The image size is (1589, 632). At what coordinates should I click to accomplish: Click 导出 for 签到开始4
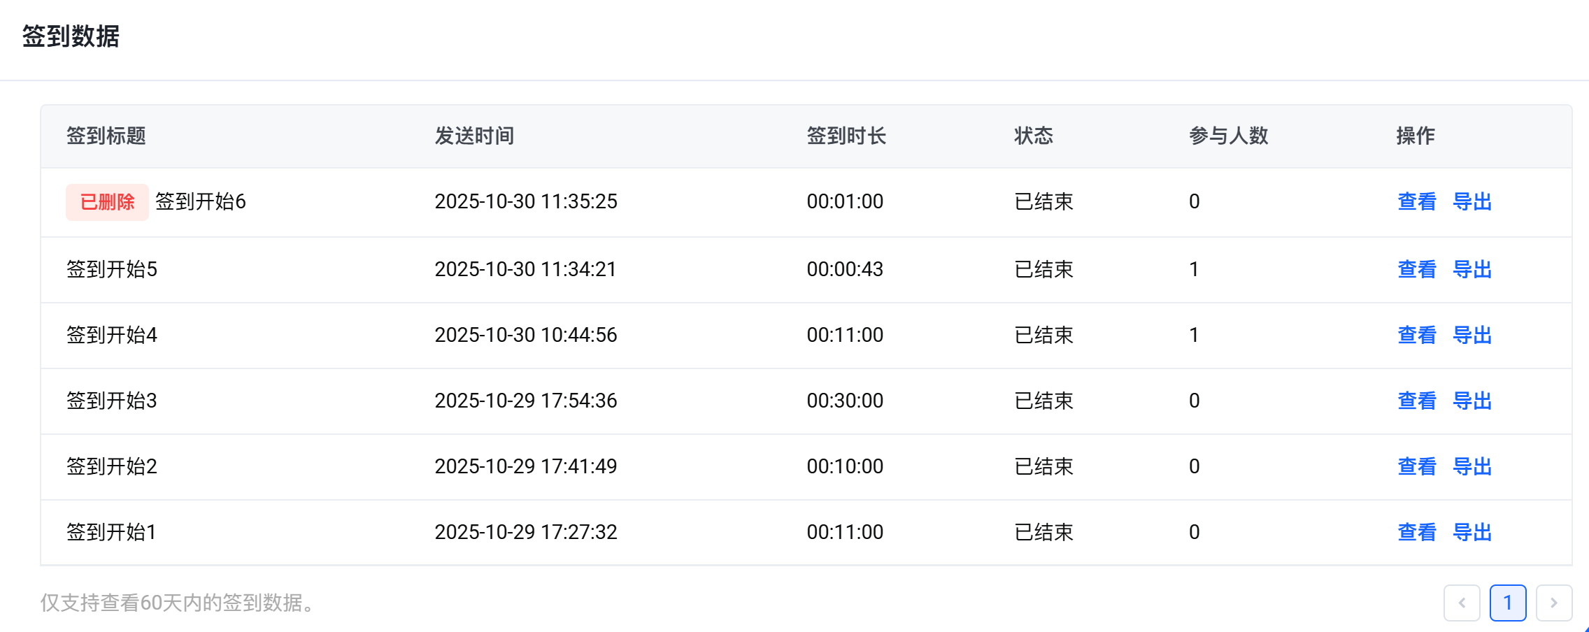point(1472,335)
